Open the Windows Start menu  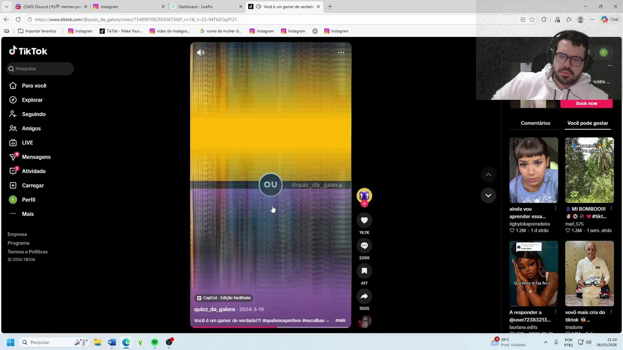coord(10,342)
